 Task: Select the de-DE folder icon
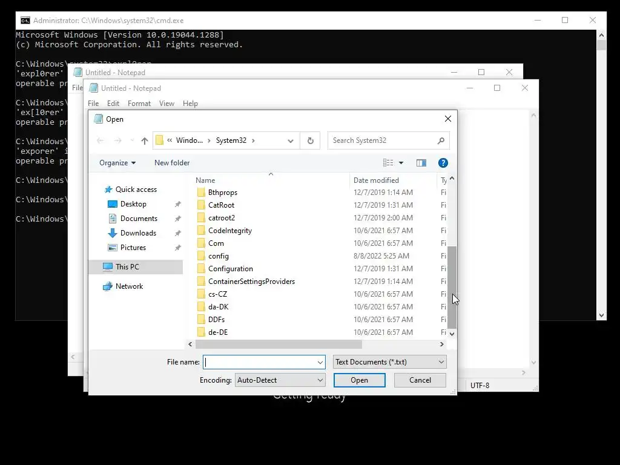pos(201,332)
